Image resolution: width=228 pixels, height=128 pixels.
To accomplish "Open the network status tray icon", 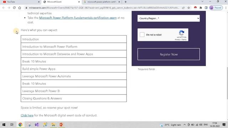I will [197, 125].
